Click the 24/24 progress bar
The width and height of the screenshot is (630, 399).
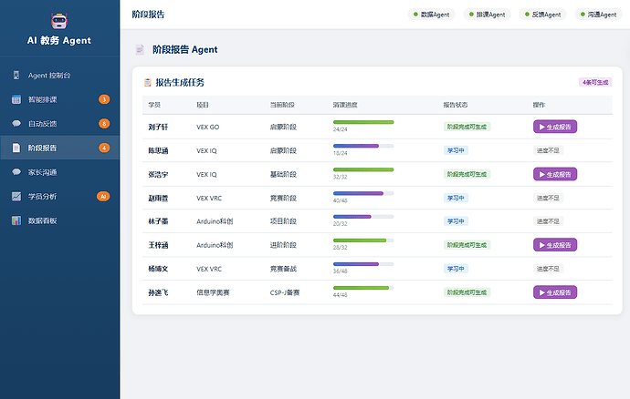pyautogui.click(x=363, y=122)
